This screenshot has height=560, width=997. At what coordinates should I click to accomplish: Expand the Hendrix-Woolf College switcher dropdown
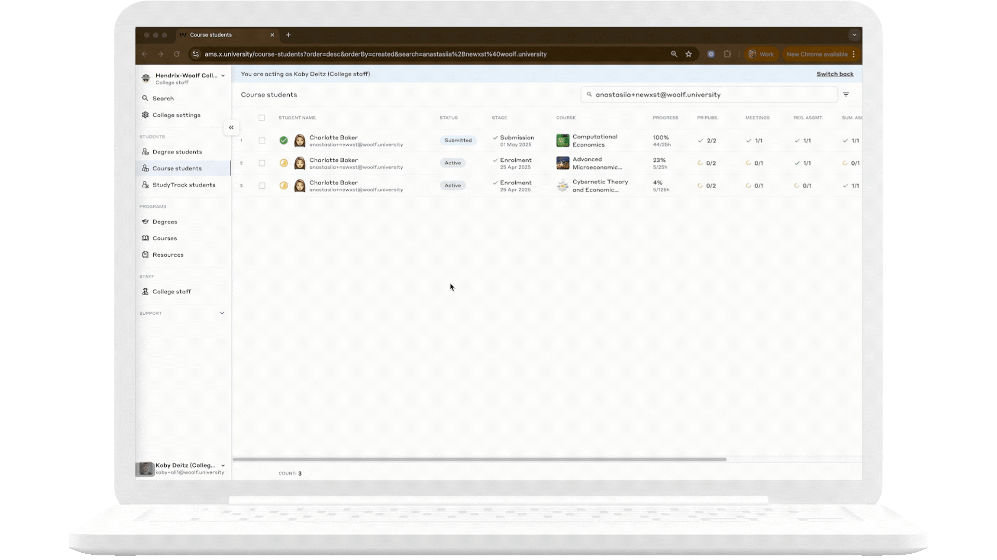223,76
